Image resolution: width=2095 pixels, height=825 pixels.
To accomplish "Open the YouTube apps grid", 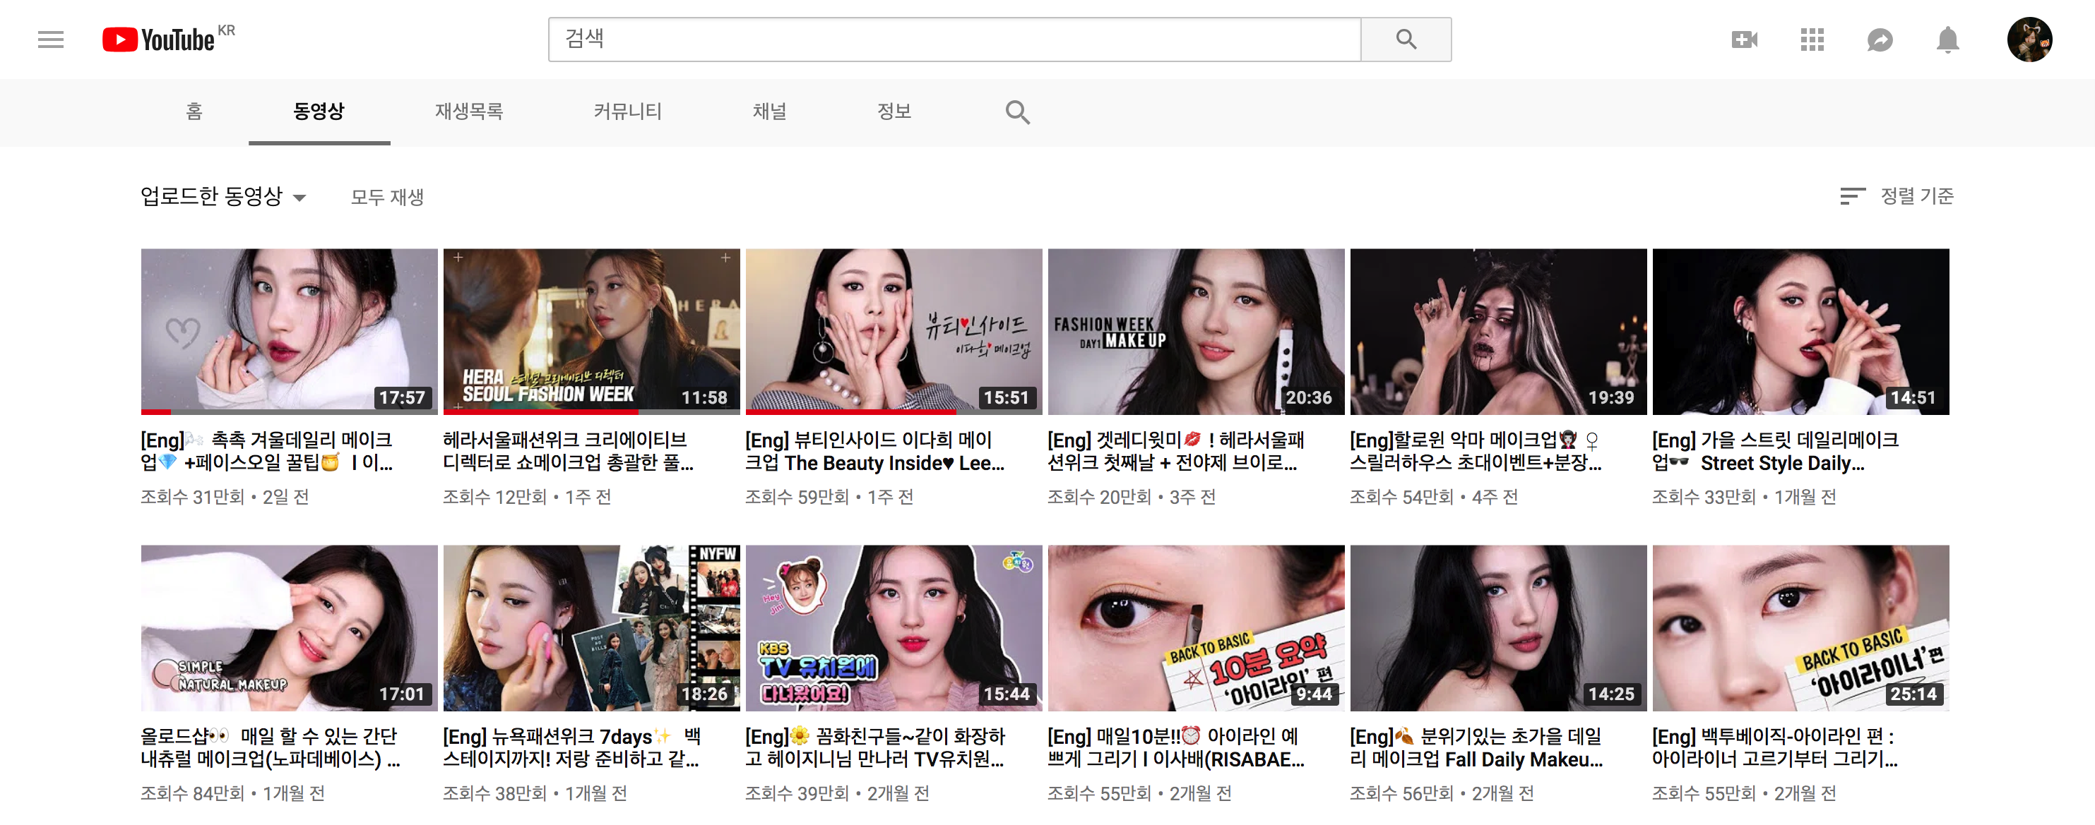I will click(1812, 39).
